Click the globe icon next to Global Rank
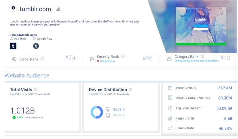The image size is (238, 139). point(14,59)
